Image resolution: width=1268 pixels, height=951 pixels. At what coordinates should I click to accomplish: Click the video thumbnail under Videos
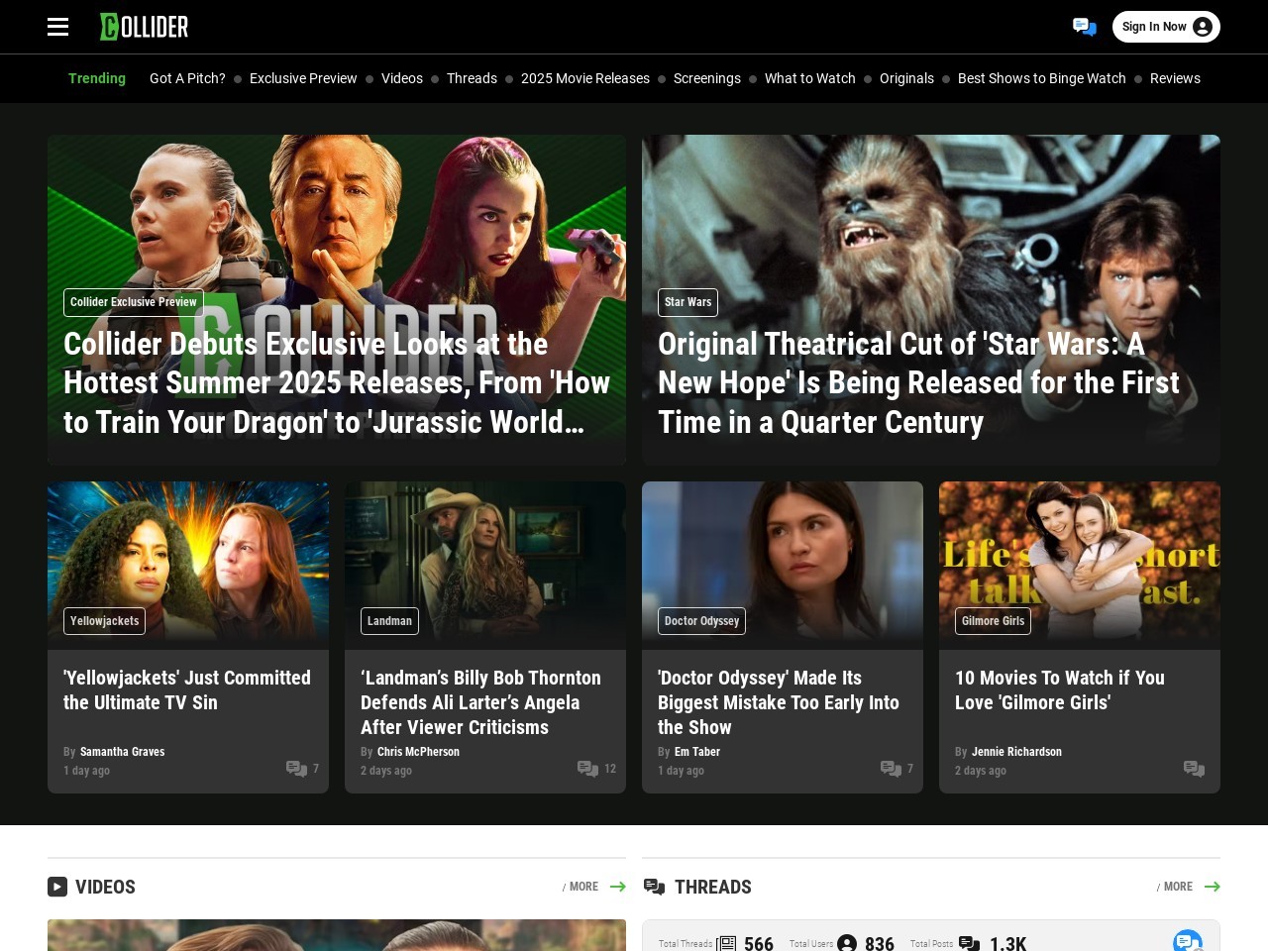pos(337,935)
